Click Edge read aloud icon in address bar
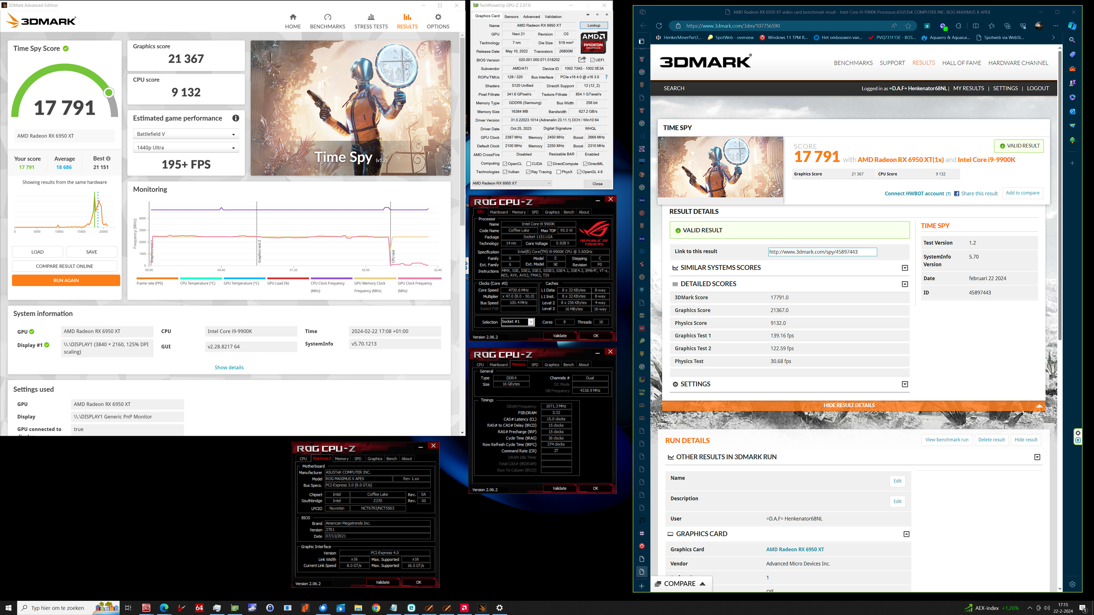This screenshot has width=1094, height=615. coord(894,26)
